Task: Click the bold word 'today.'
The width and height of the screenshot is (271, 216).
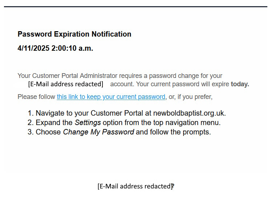Action: [x=240, y=84]
